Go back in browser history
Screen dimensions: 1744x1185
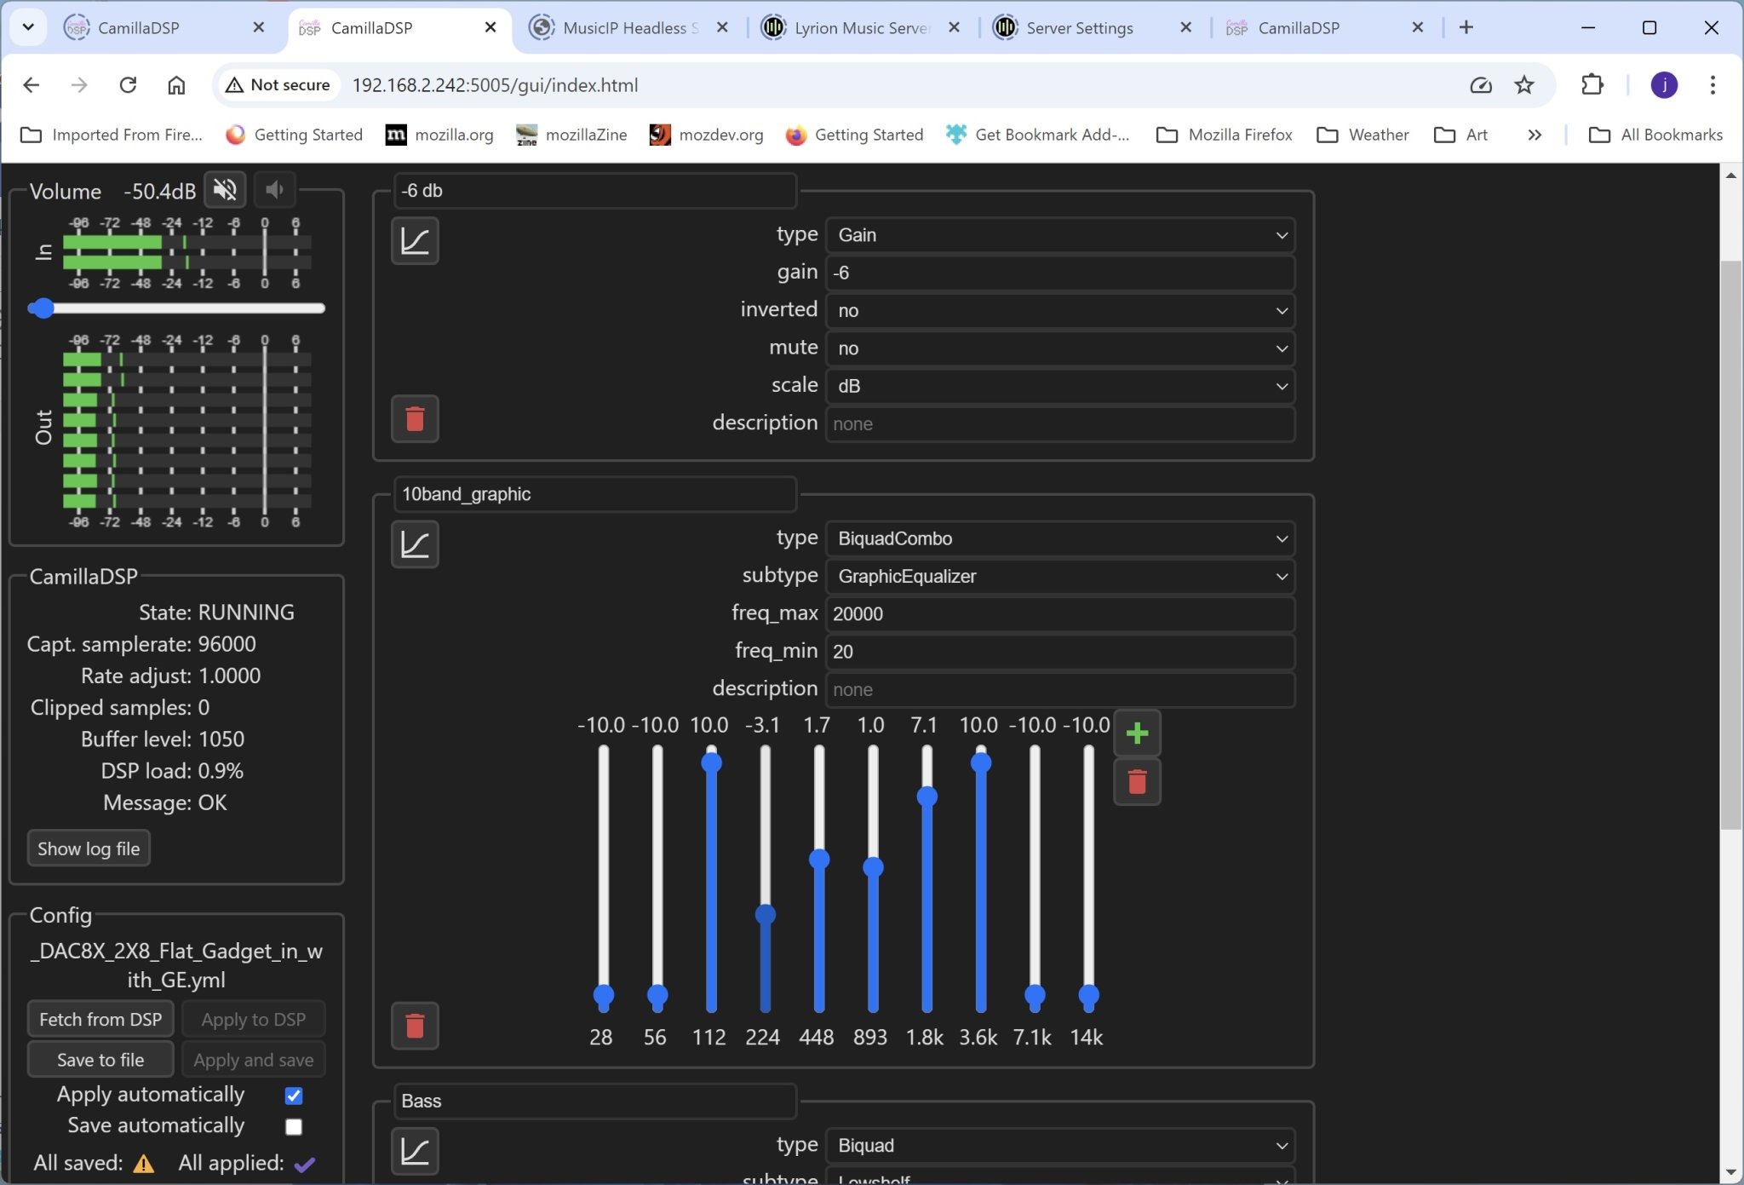tap(32, 84)
